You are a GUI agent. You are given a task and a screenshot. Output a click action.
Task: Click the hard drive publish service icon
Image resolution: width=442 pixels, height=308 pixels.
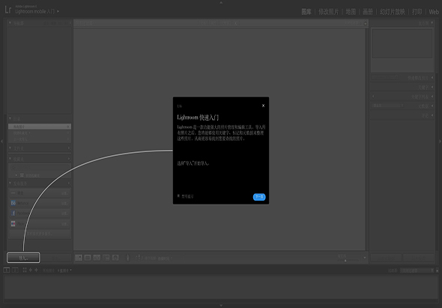pyautogui.click(x=13, y=193)
